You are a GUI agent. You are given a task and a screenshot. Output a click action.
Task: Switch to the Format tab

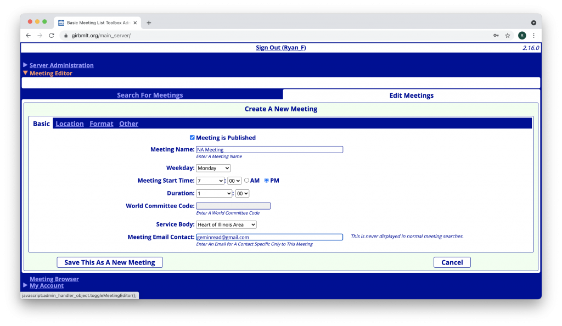tap(102, 123)
